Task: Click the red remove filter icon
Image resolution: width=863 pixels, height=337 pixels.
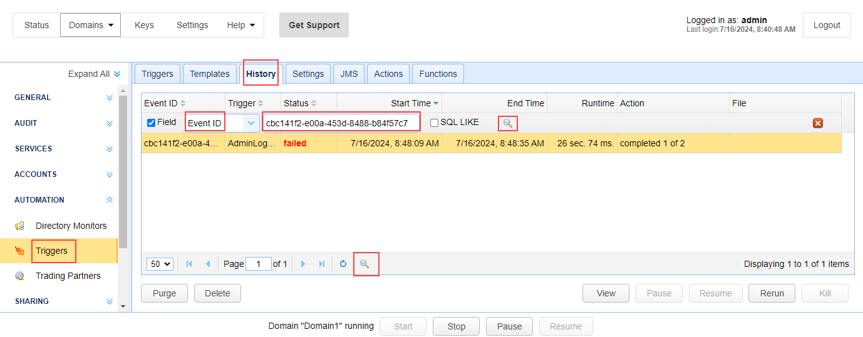Action: point(817,123)
